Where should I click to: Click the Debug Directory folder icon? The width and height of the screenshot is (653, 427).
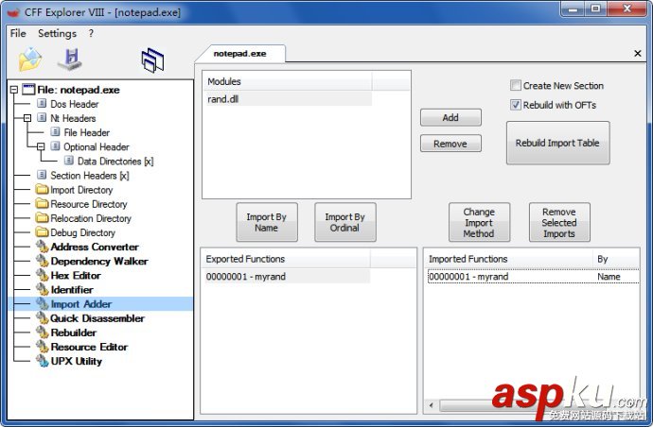(42, 232)
